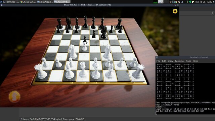Viewport: 215px width, 121px height.
Task: Open the Terminal menu in the terminal window
Action: click(179, 61)
